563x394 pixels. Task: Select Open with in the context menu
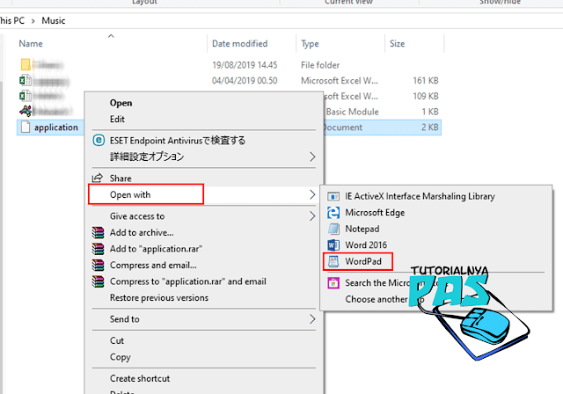coord(130,195)
